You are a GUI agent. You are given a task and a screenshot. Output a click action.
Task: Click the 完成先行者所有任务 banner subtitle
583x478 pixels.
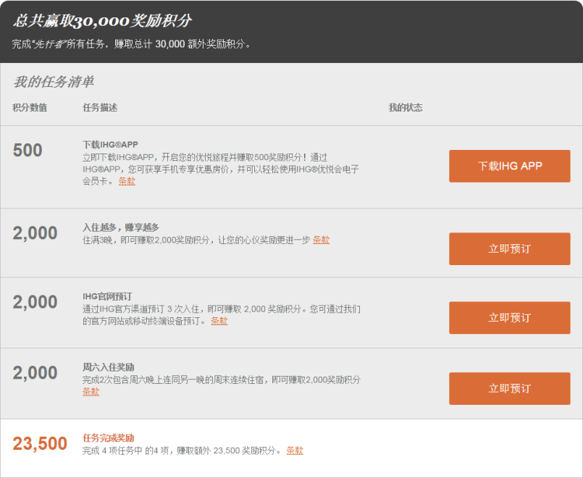[x=133, y=44]
